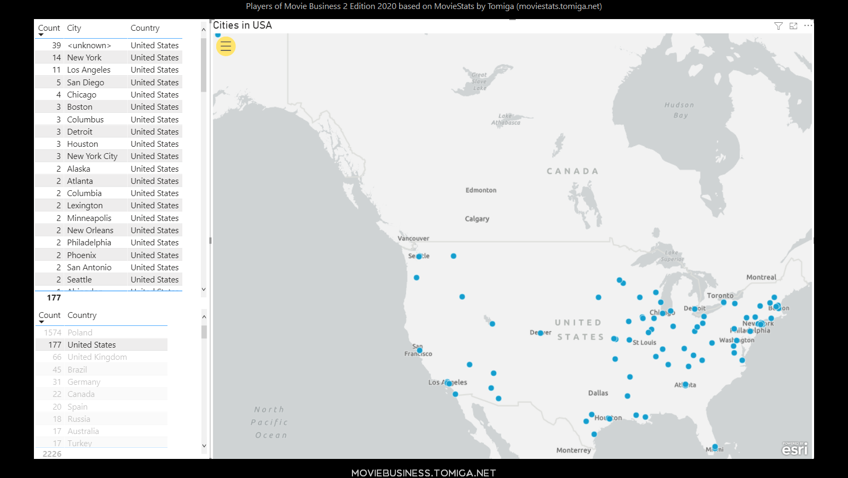Click the filter funnel icon on the map visual
This screenshot has width=848, height=478.
778,26
